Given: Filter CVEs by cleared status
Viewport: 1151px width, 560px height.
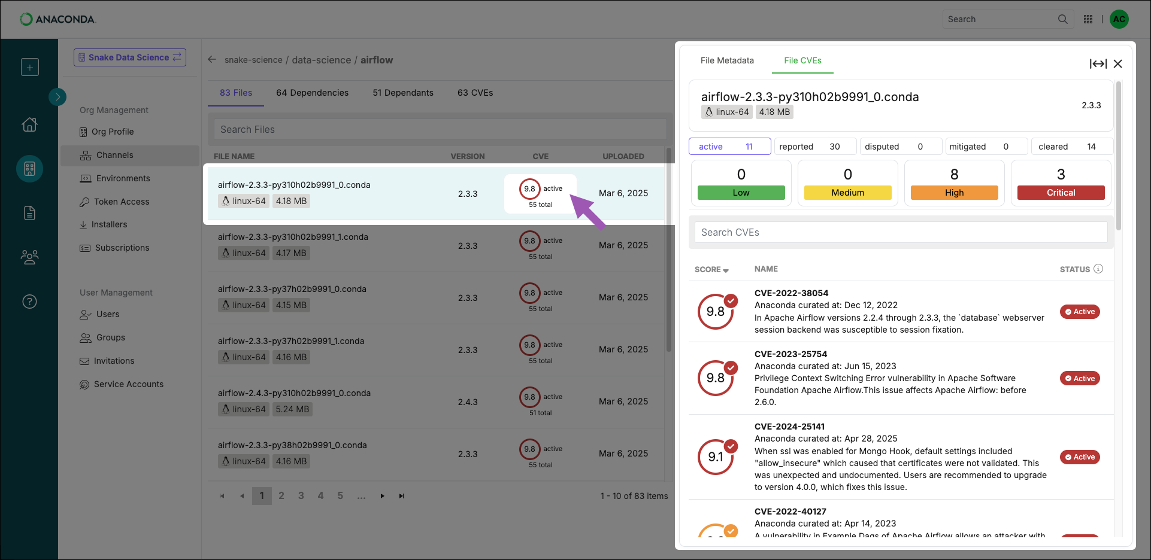Looking at the screenshot, I should [x=1073, y=147].
